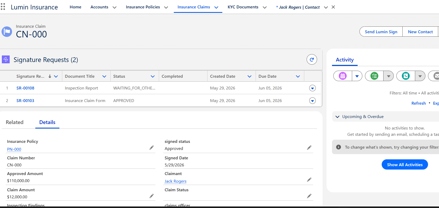This screenshot has width=439, height=208.
Task: Click the Log a Call phone icon
Action: (406, 76)
